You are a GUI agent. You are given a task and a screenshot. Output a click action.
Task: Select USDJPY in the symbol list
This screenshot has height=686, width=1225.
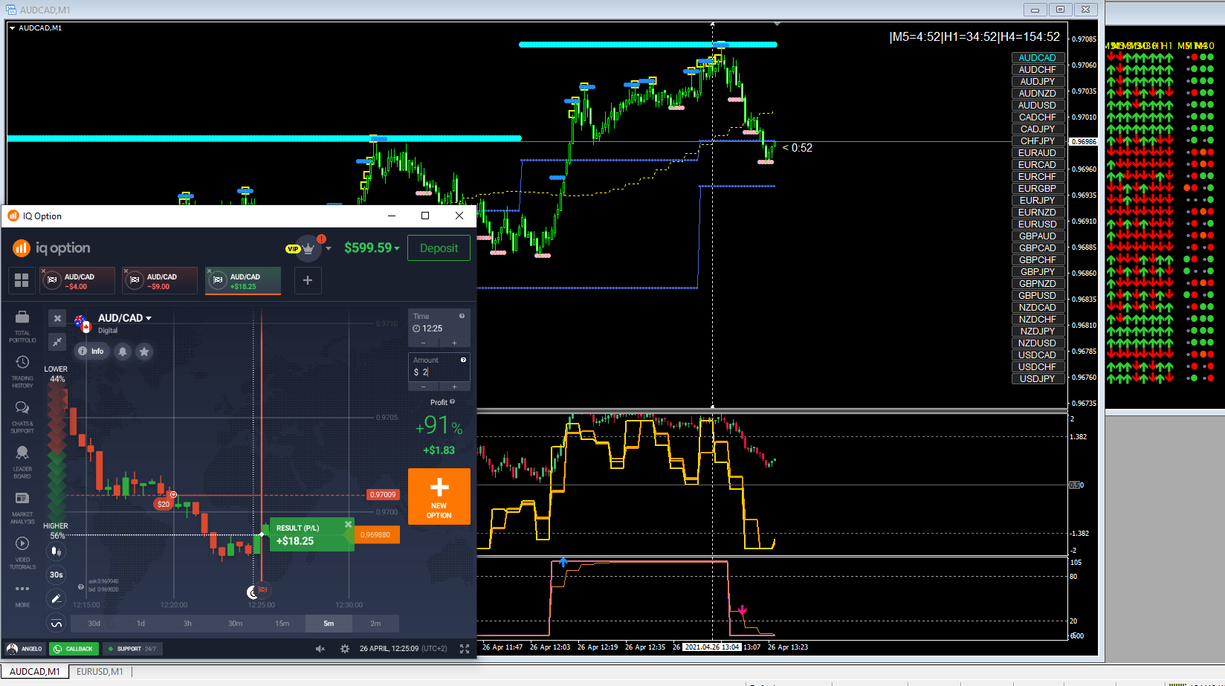pyautogui.click(x=1038, y=379)
